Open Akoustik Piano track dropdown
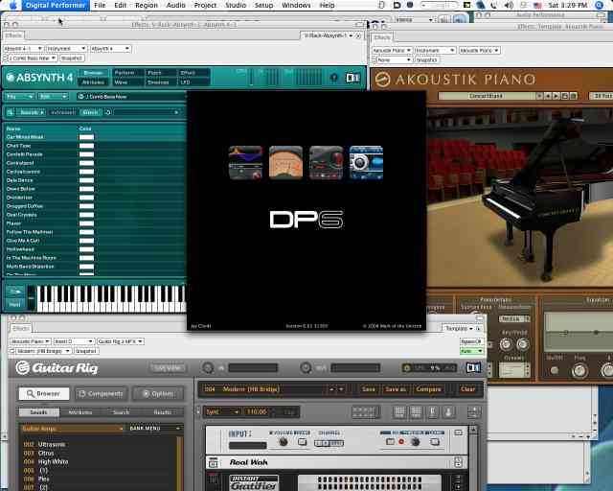 tap(392, 51)
